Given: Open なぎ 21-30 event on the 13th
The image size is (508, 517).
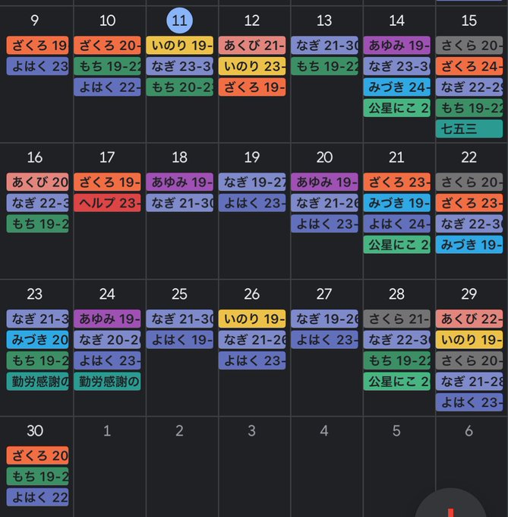Looking at the screenshot, I should pyautogui.click(x=325, y=45).
